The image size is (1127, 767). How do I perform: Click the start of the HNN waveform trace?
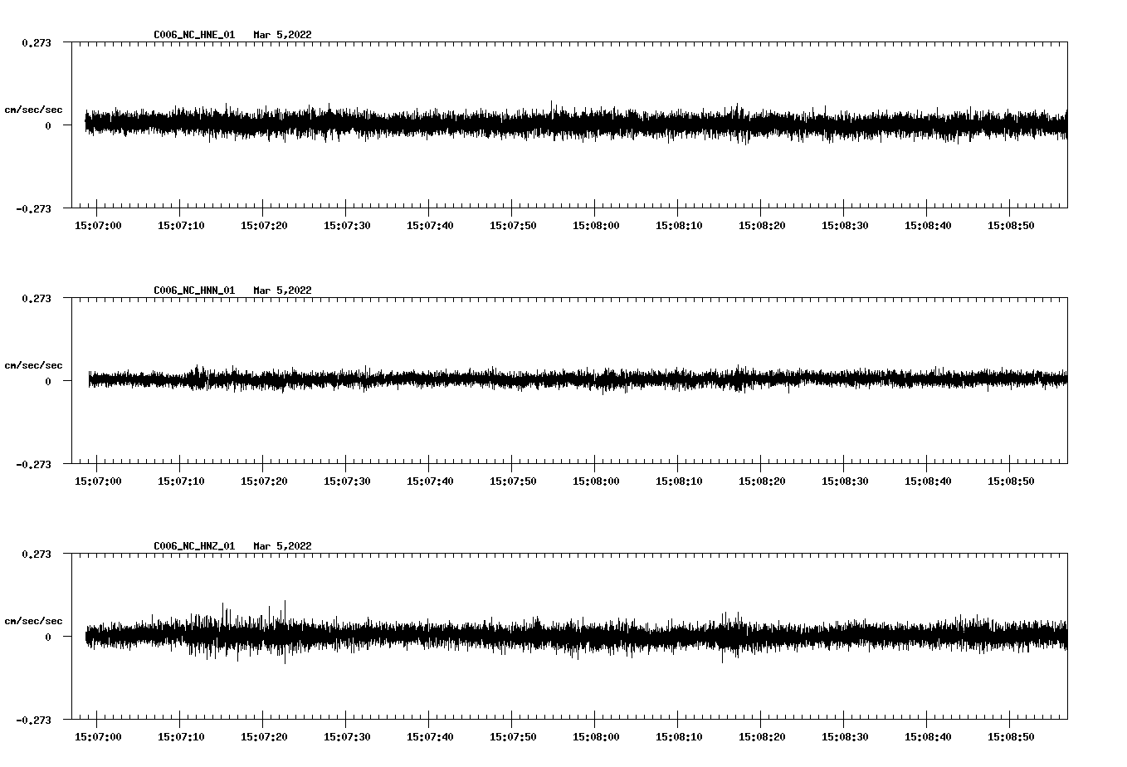[x=90, y=379]
